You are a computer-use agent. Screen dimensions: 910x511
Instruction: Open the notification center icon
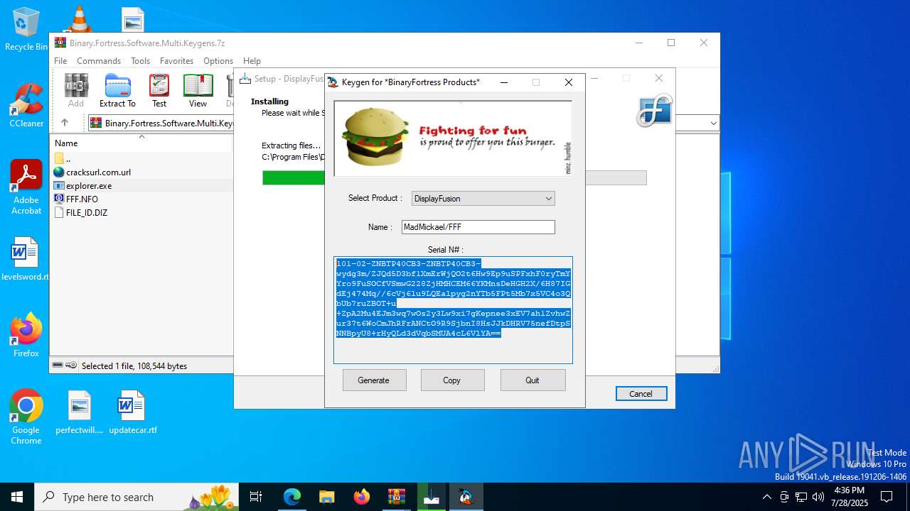tap(887, 497)
